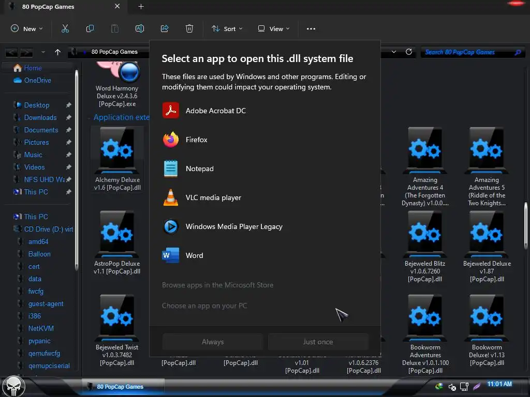Open the NetKVM folder in tree
This screenshot has height=397, width=530.
point(41,328)
